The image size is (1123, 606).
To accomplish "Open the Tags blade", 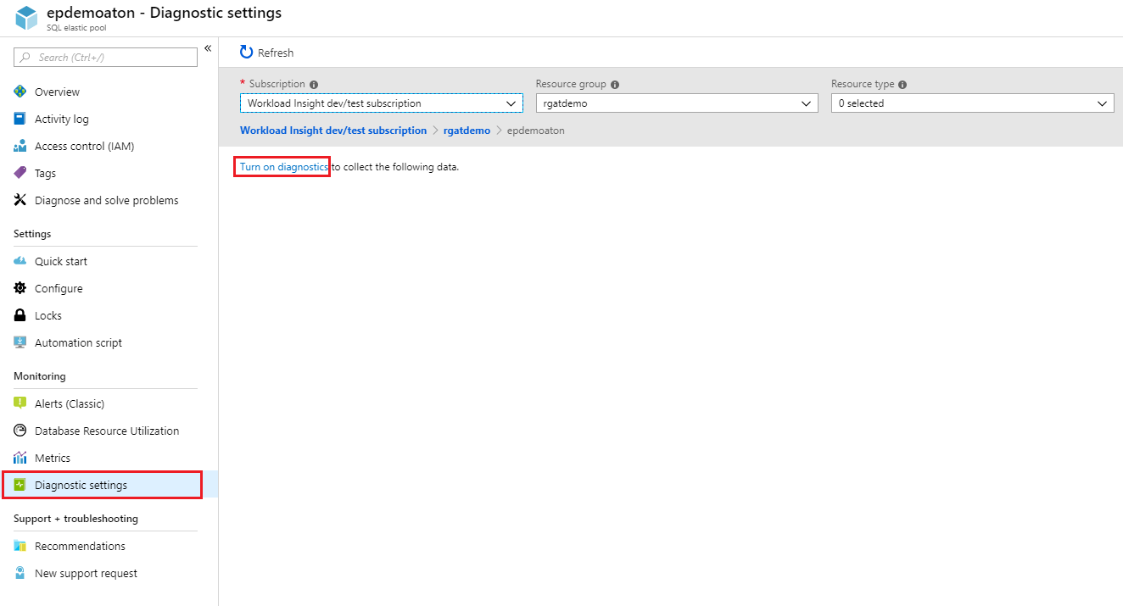I will (45, 173).
